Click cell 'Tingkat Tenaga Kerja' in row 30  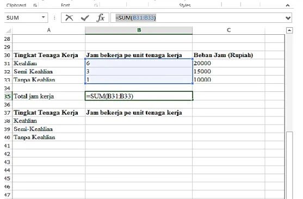pyautogui.click(x=49, y=55)
